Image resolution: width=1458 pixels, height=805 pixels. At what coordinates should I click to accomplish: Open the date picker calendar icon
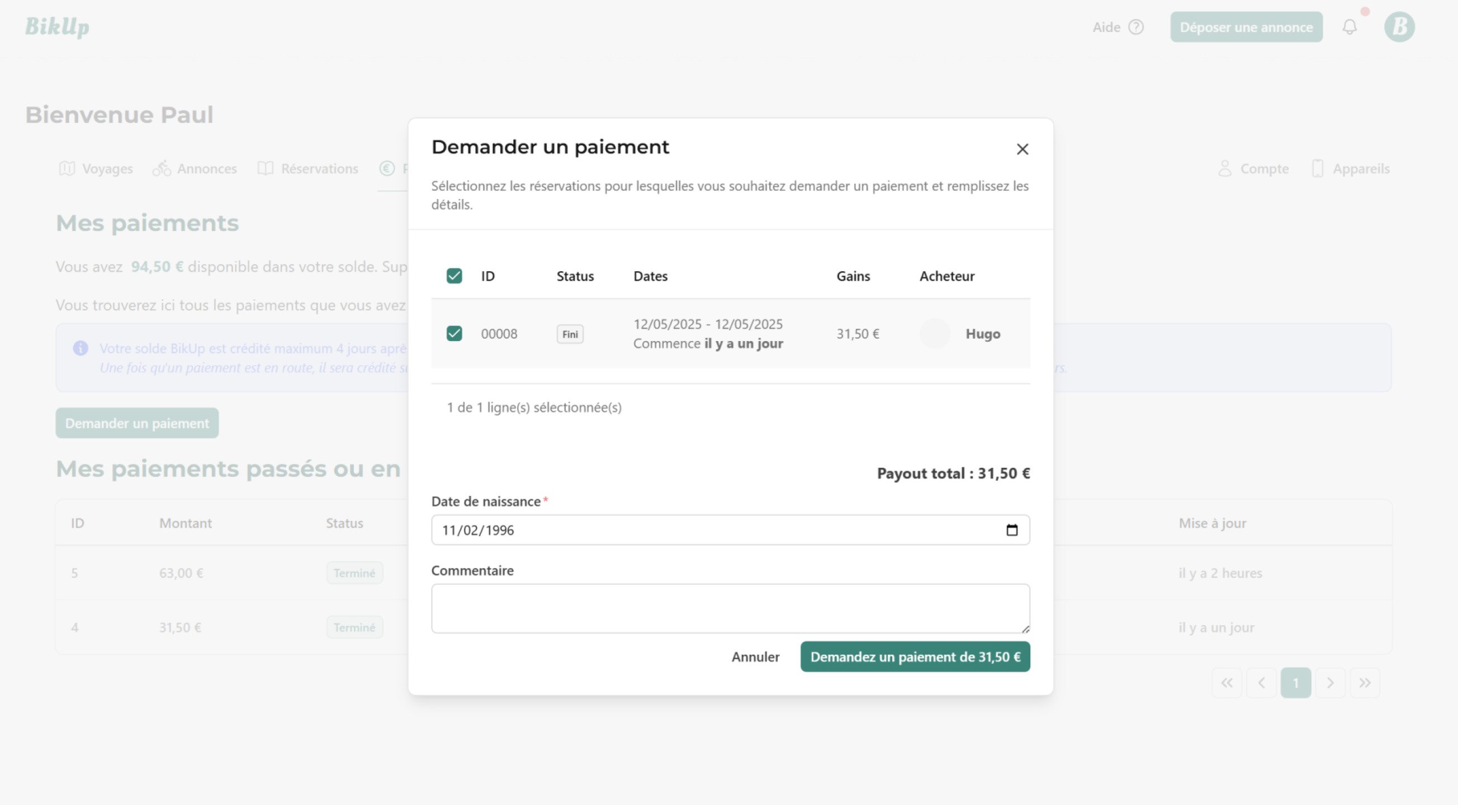point(1011,530)
